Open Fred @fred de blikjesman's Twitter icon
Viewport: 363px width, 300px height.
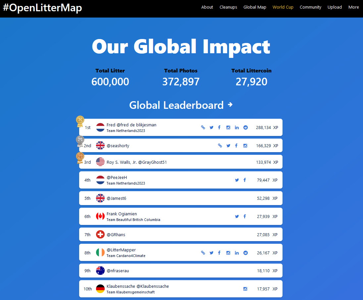pyautogui.click(x=211, y=127)
